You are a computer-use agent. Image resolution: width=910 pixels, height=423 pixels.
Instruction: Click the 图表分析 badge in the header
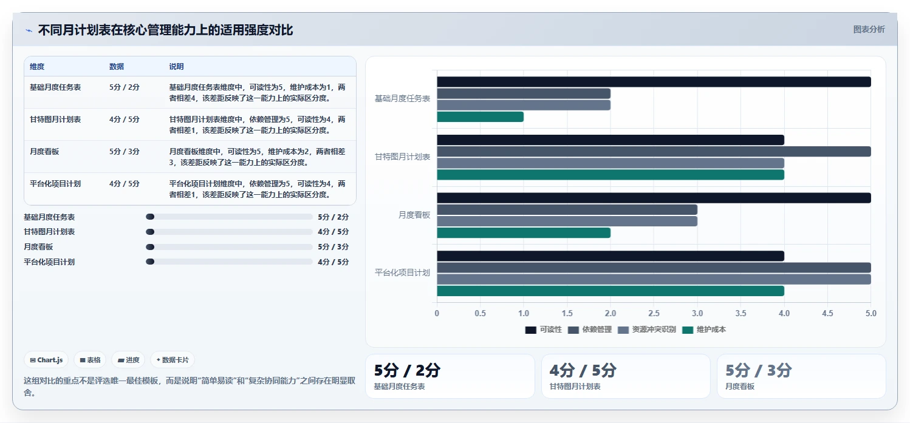[869, 29]
